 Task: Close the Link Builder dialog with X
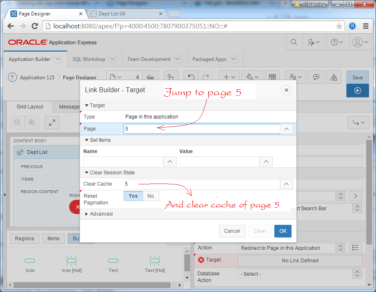(286, 90)
